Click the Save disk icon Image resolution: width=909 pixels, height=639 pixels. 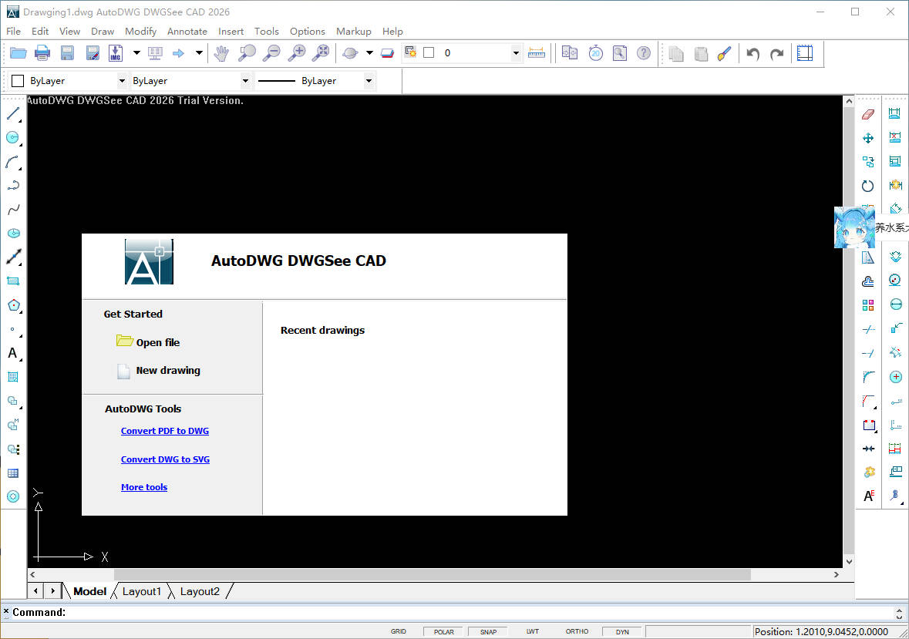67,53
